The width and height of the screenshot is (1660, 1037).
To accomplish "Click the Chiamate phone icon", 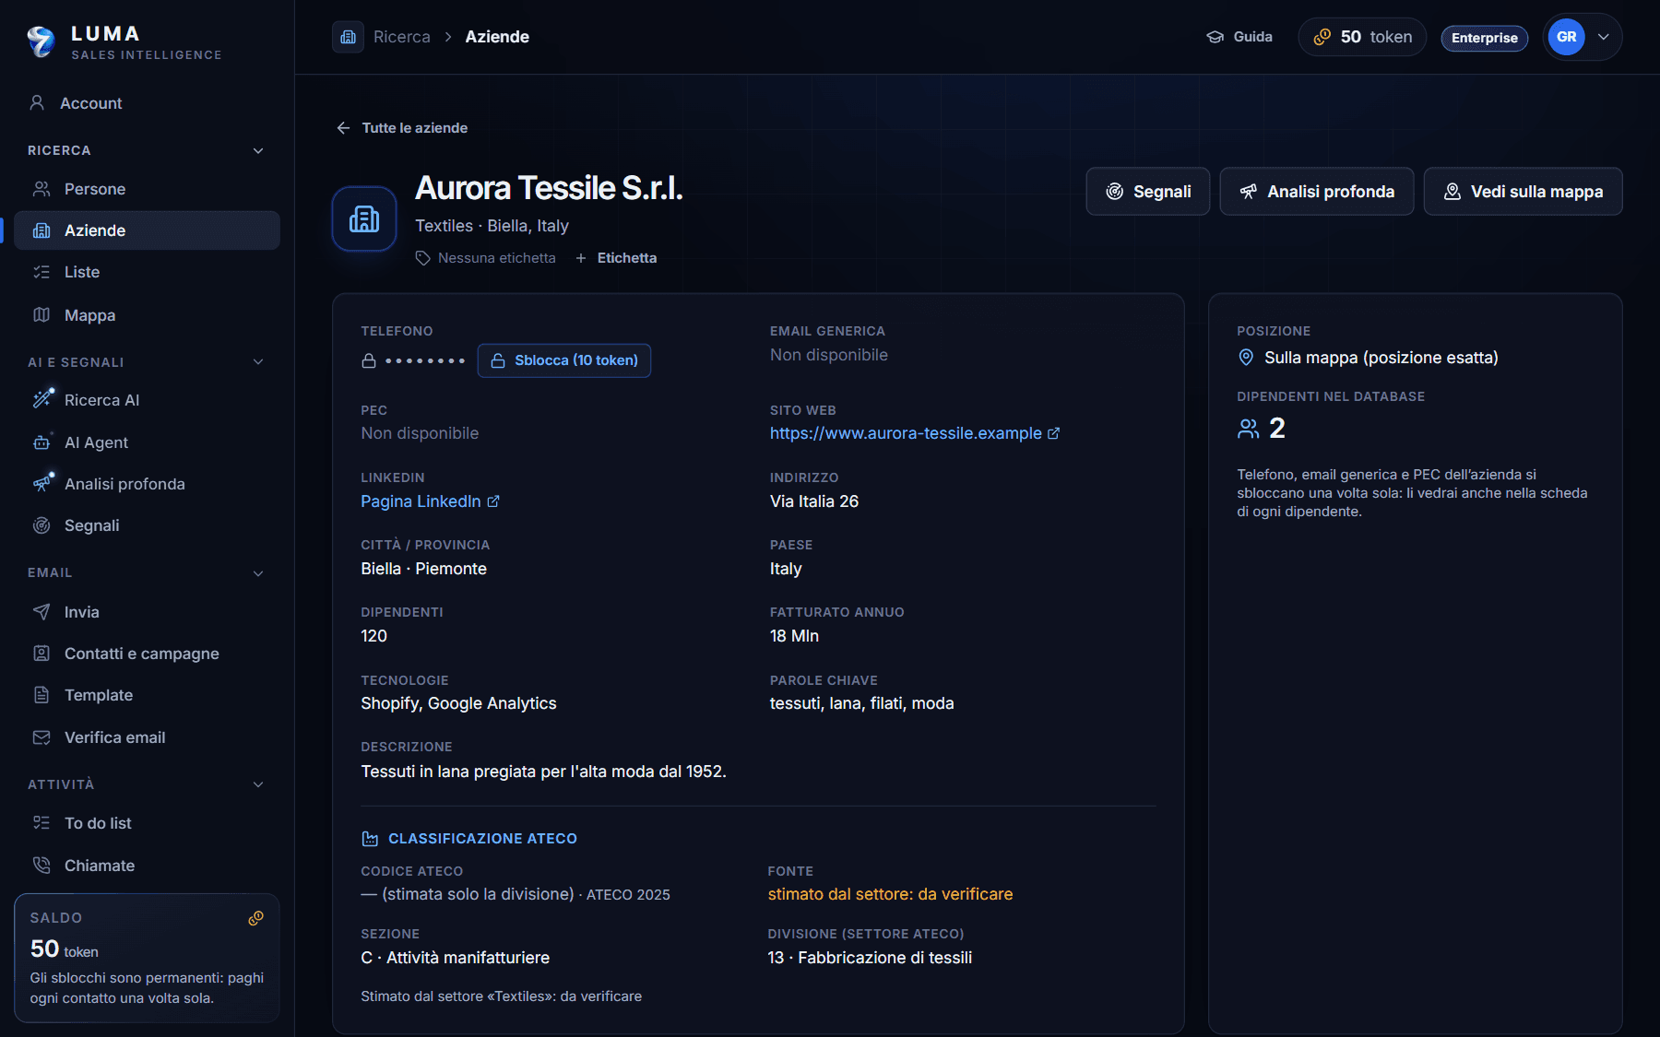I will [41, 866].
